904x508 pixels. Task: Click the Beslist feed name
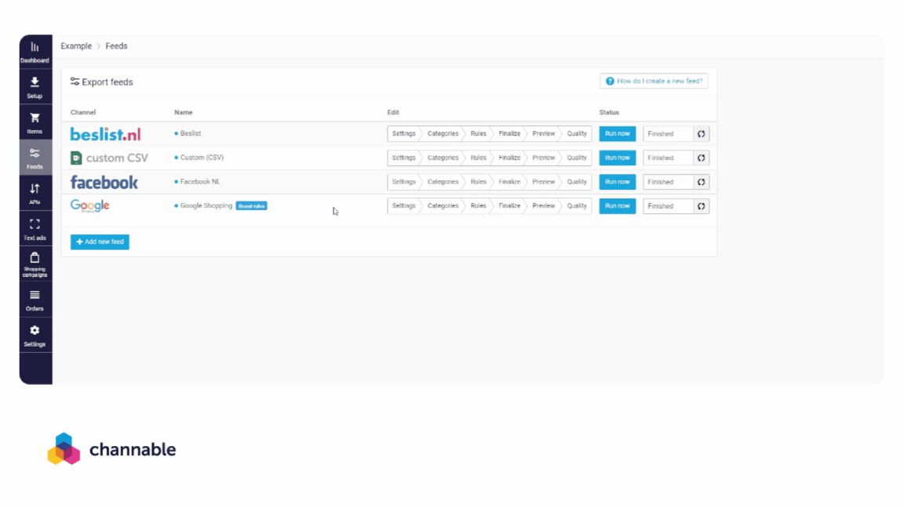[x=190, y=133]
